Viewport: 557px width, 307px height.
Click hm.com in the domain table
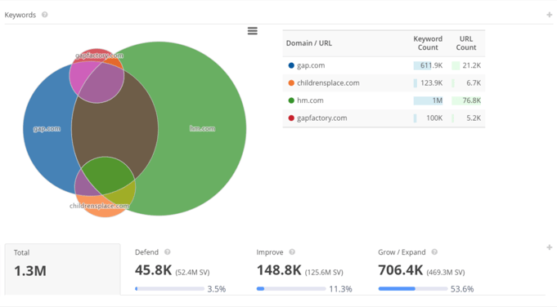(310, 100)
